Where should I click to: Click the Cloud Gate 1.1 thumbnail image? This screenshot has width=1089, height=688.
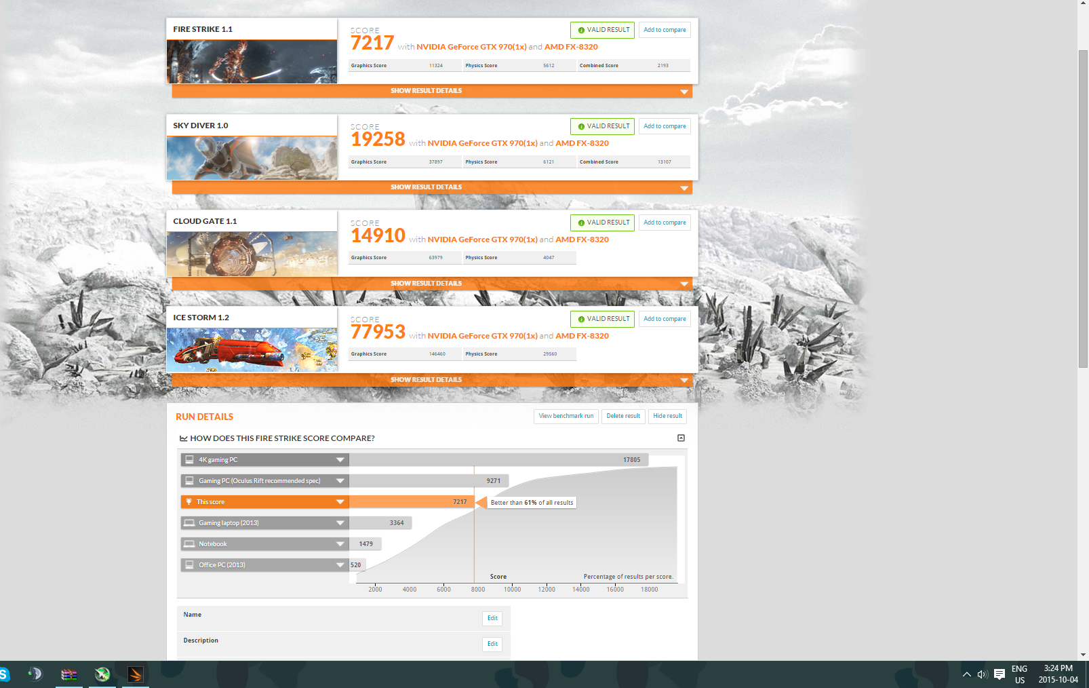tap(252, 254)
